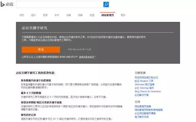The height and width of the screenshot is (122, 196).
Task: Open 网站管理员指南 link
Action: point(143,106)
